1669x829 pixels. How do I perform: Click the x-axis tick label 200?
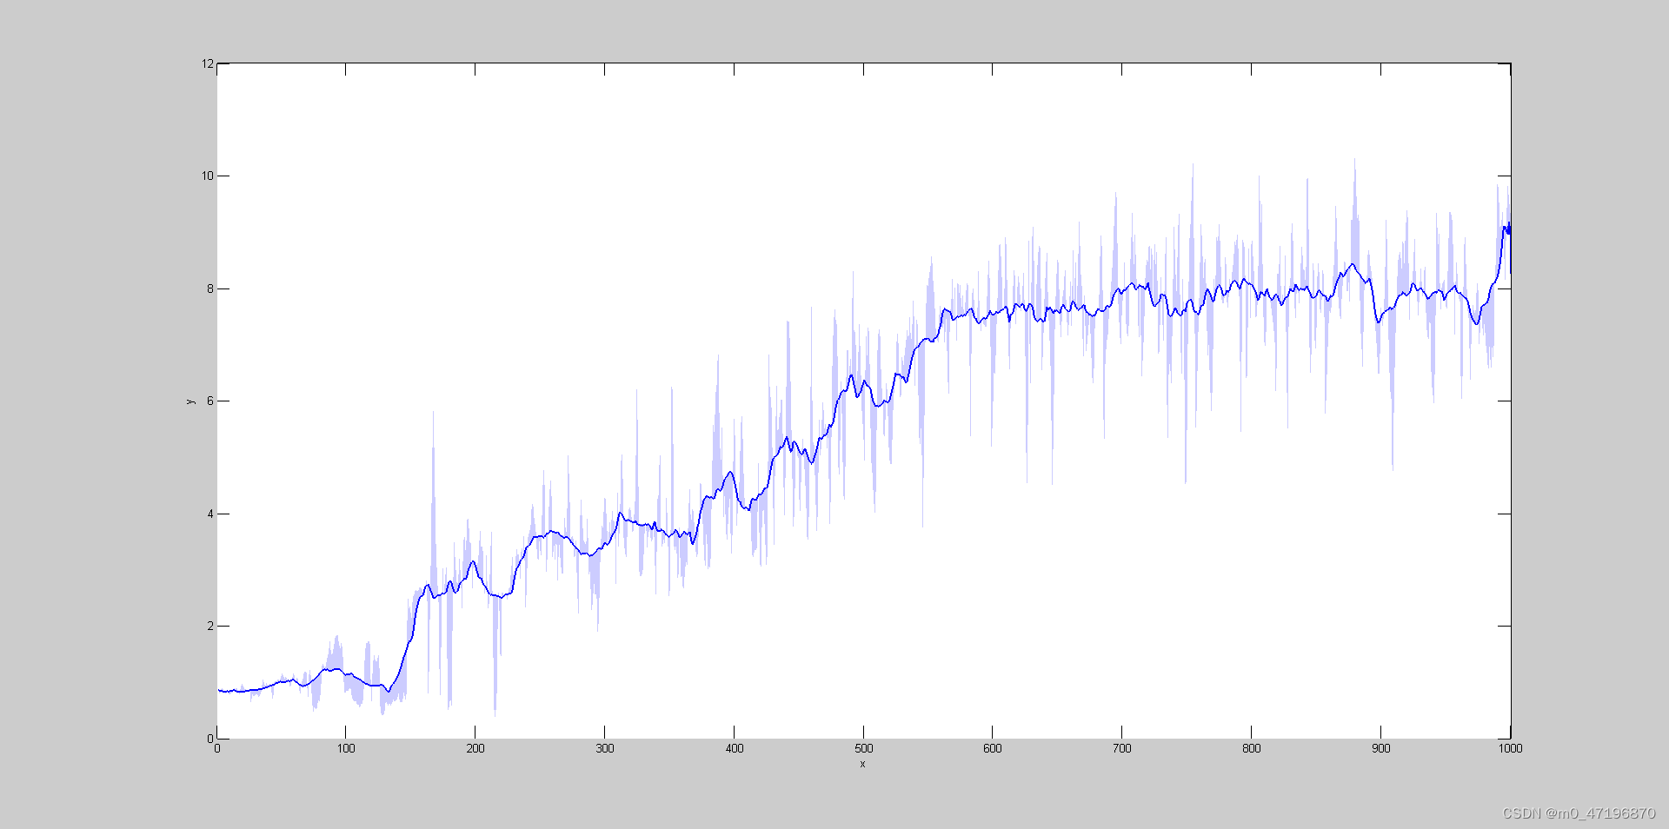(x=475, y=748)
